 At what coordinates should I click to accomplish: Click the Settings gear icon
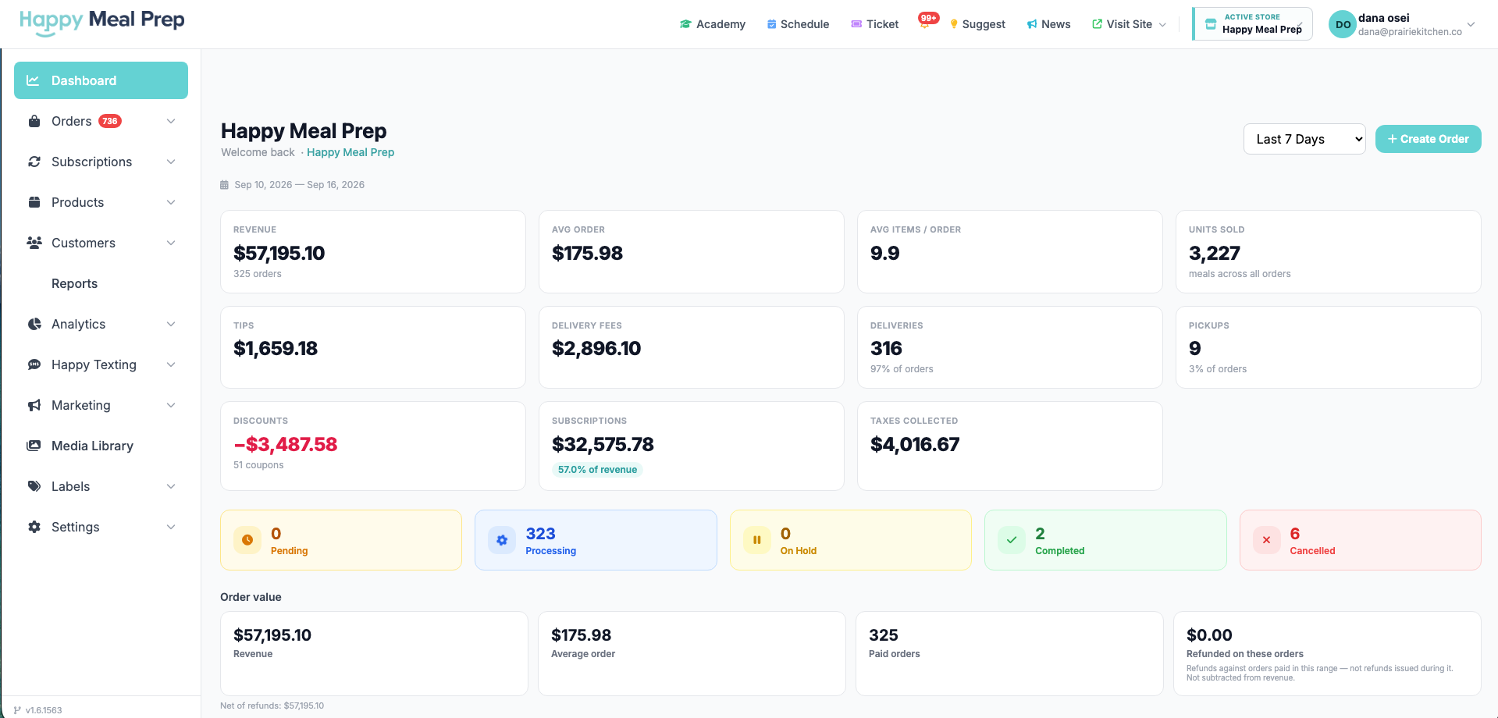(x=34, y=527)
